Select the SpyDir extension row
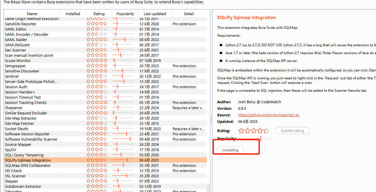This screenshot has width=376, height=192. (x=106, y=150)
